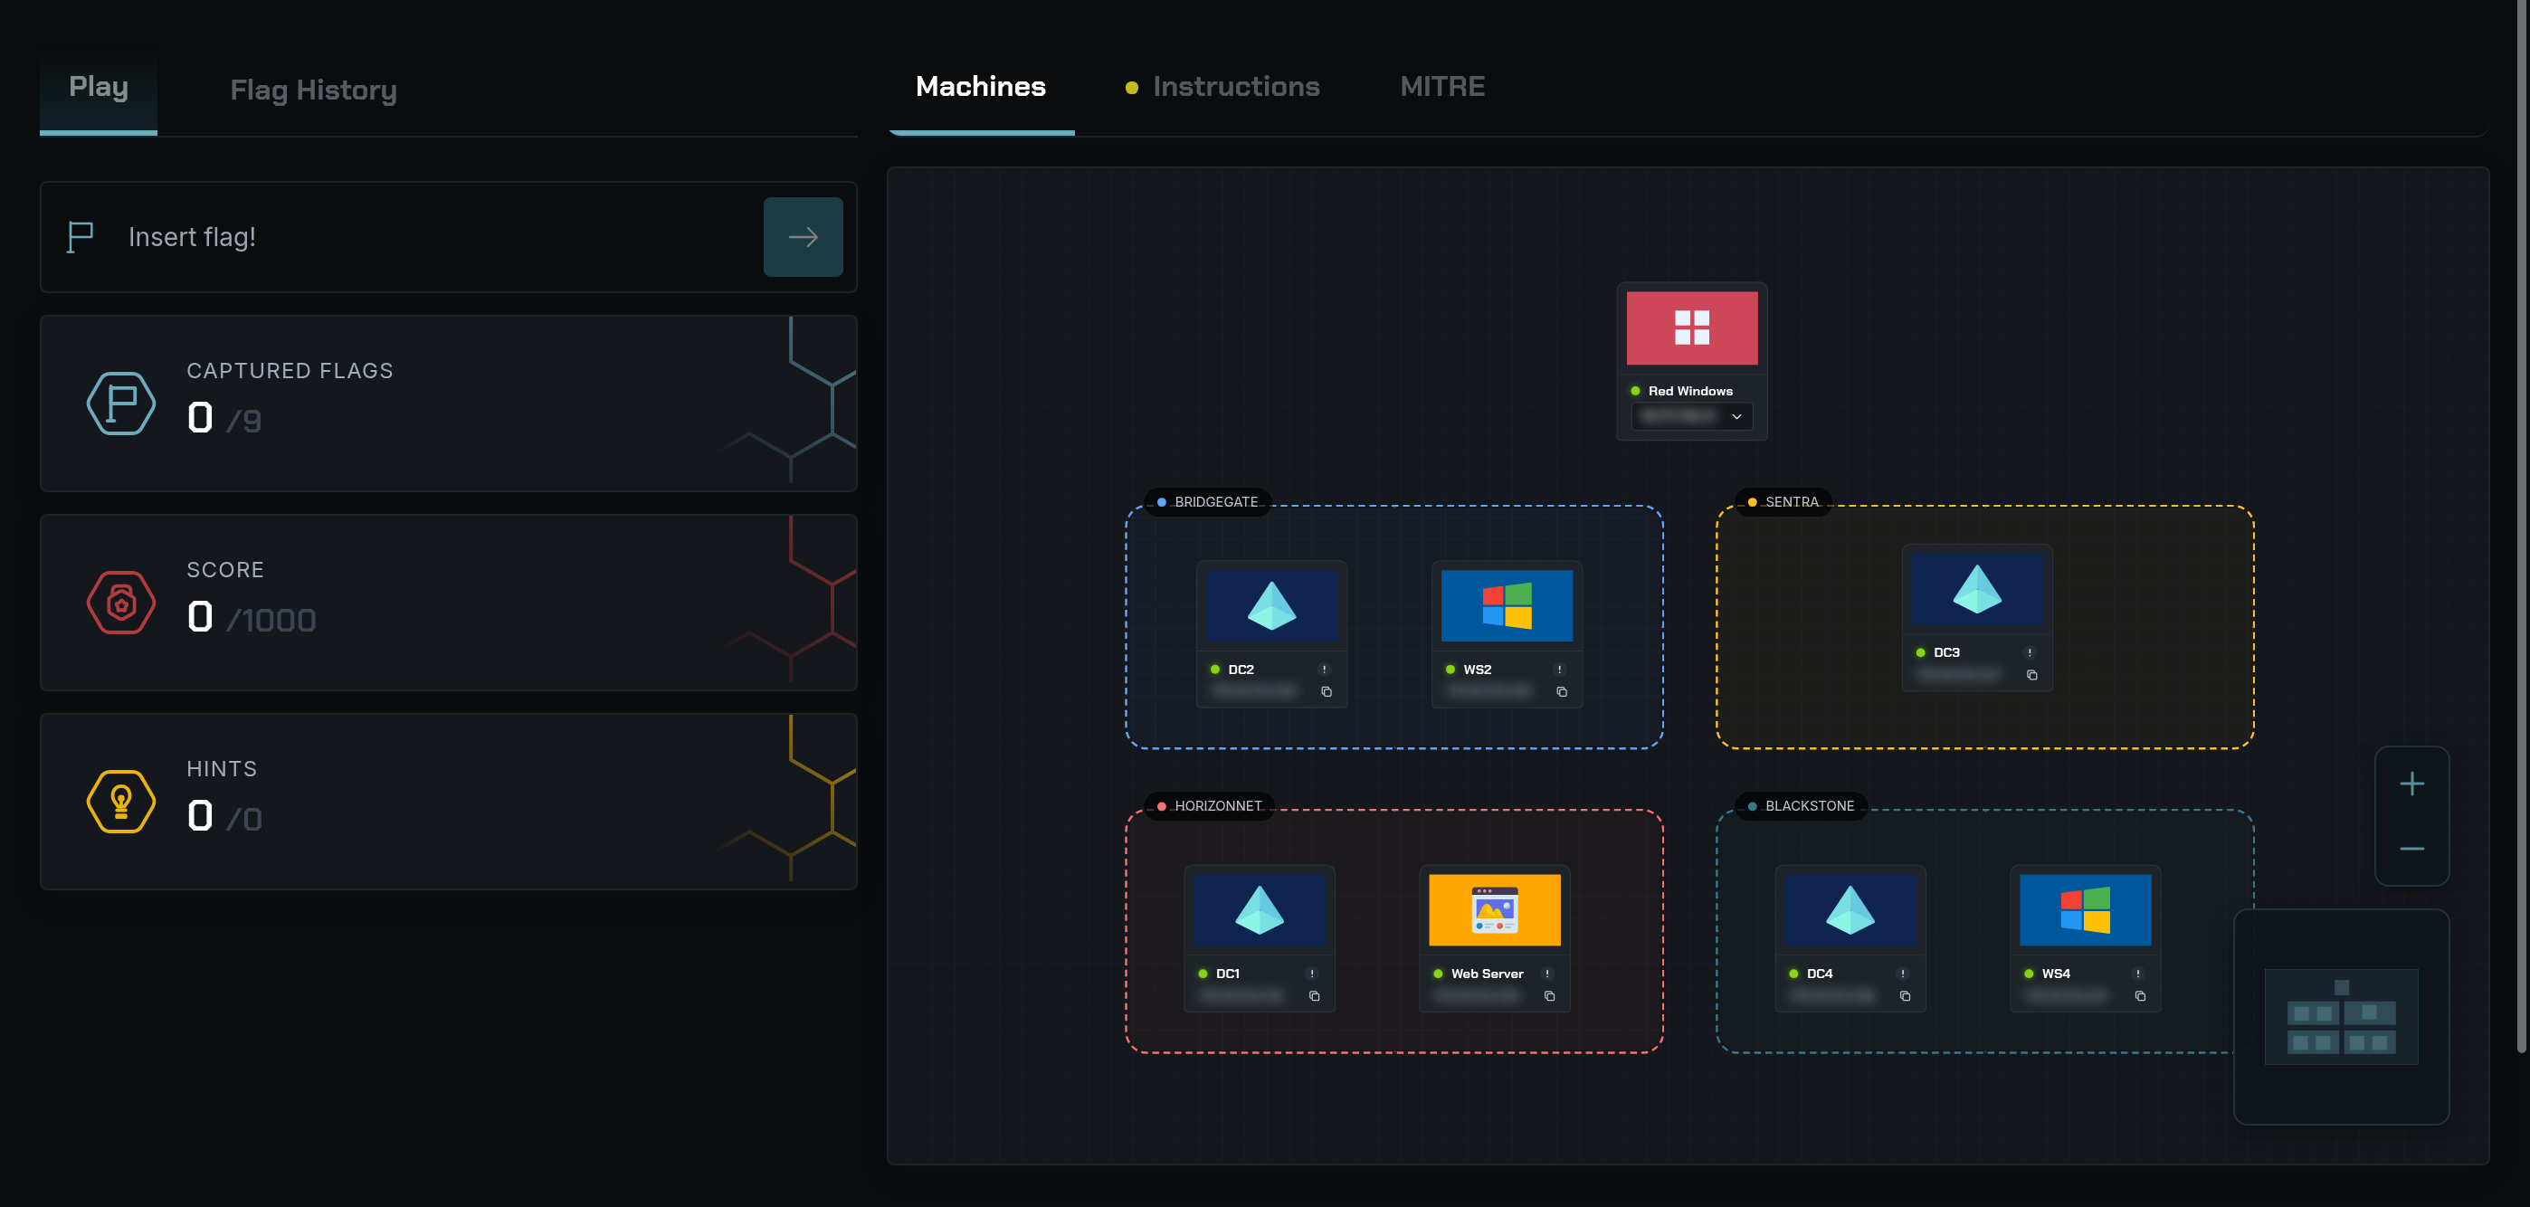Copy the Web Server IP address
This screenshot has width=2530, height=1207.
1549,997
